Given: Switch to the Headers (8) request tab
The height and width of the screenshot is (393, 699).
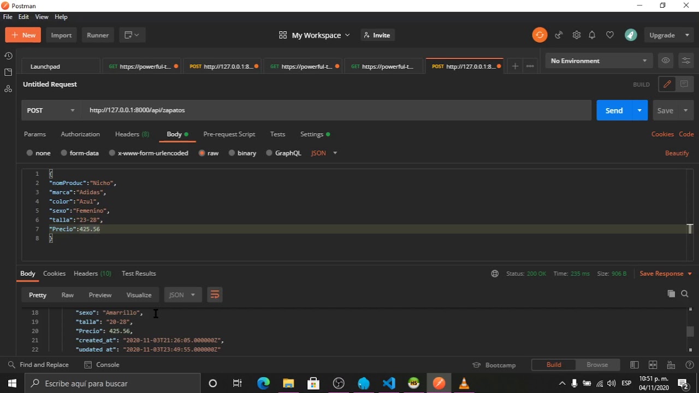Looking at the screenshot, I should [x=132, y=134].
